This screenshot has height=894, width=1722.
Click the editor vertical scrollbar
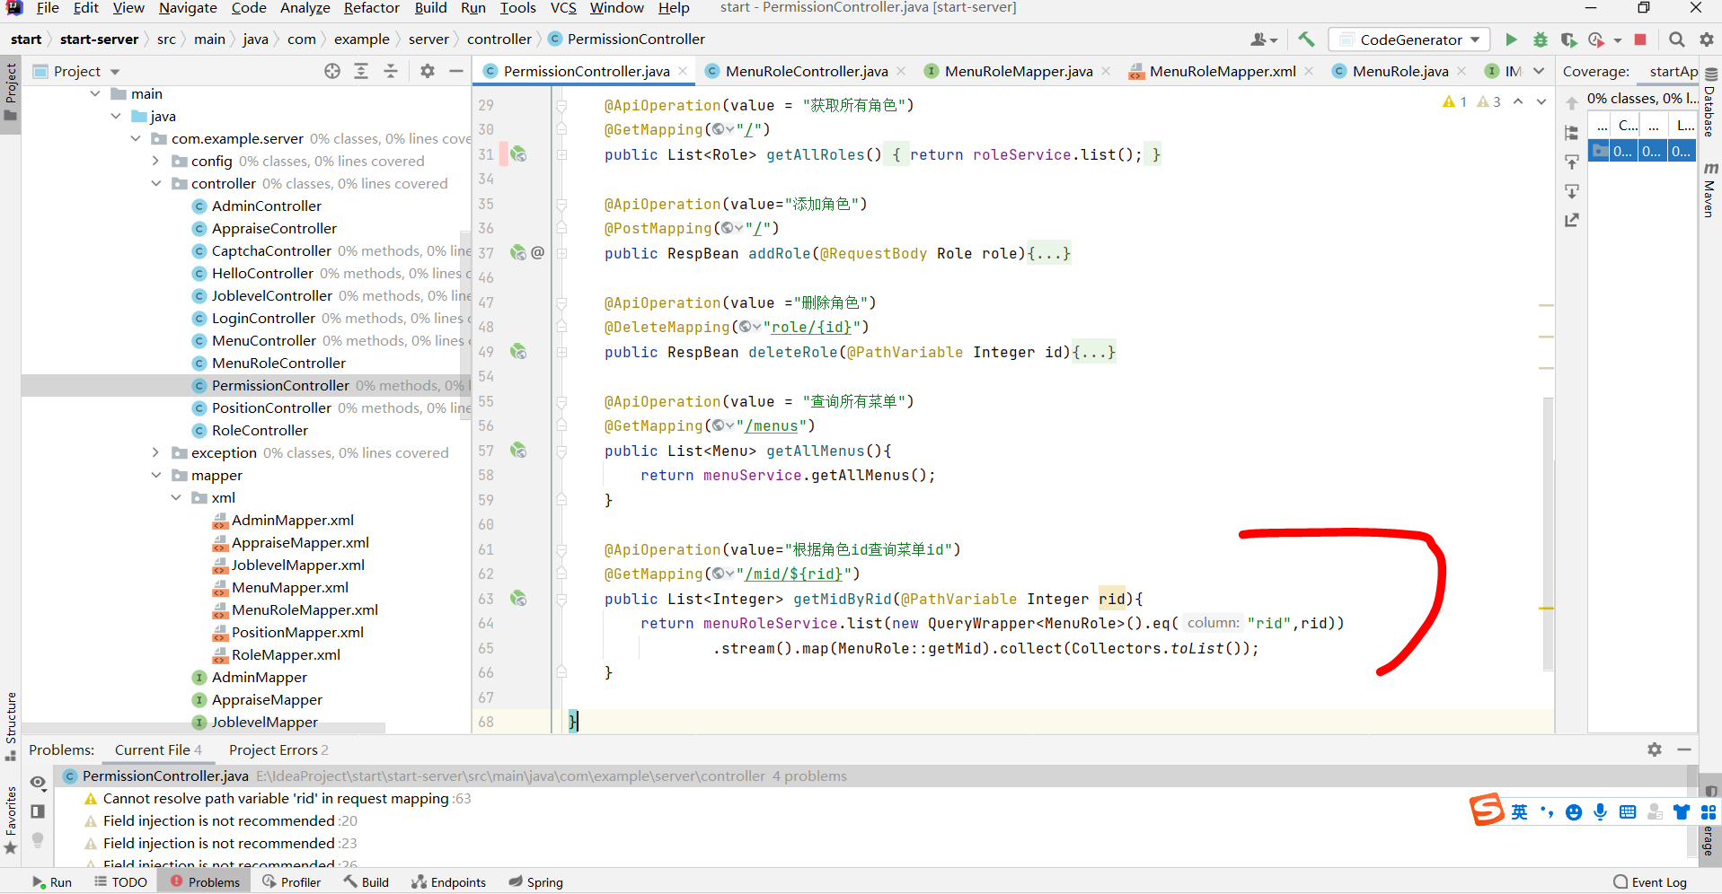(x=1549, y=534)
